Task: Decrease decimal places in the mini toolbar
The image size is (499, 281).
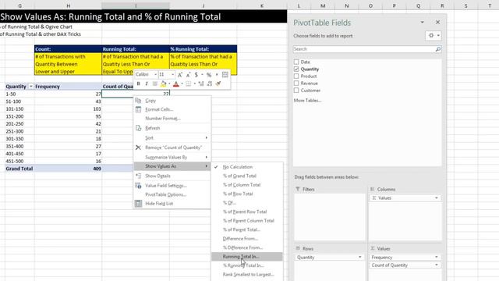Action: click(210, 84)
